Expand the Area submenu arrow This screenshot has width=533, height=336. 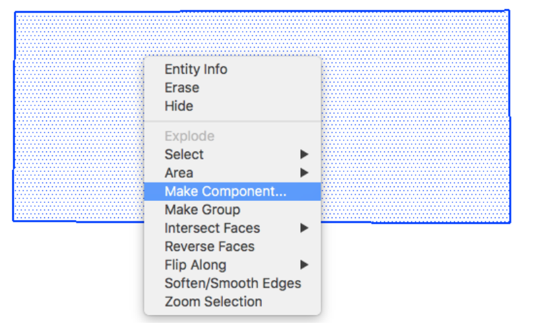point(304,173)
